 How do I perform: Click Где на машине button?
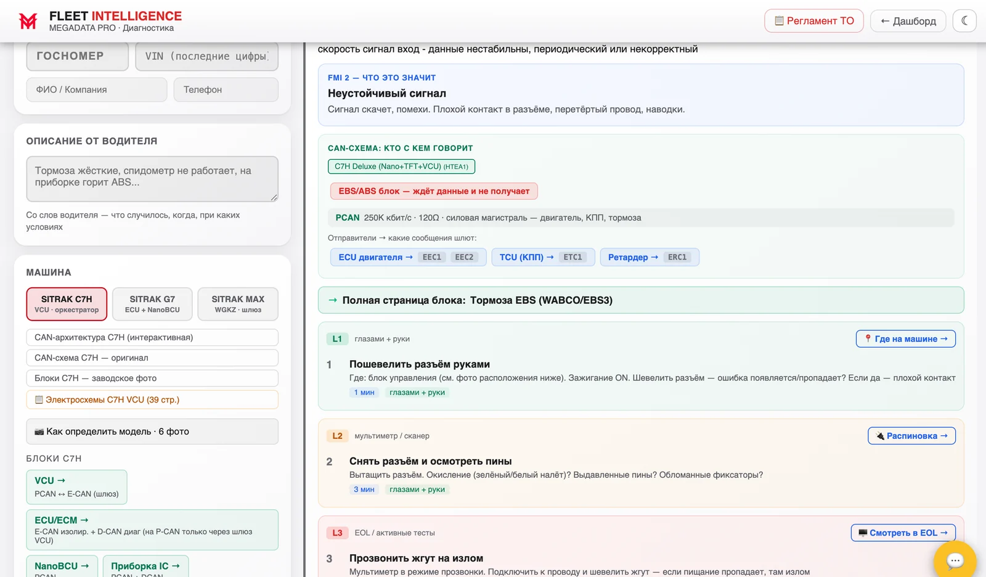(x=905, y=339)
